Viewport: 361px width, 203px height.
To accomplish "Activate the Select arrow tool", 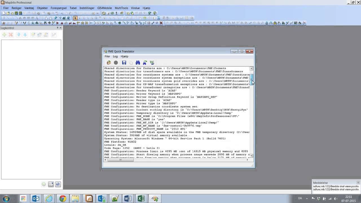I will tap(75, 18).
